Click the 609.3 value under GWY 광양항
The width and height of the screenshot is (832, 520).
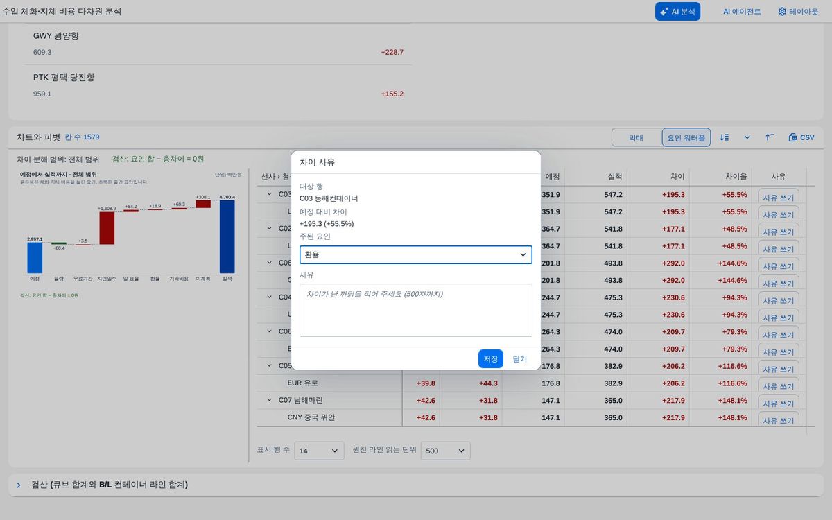coord(42,52)
